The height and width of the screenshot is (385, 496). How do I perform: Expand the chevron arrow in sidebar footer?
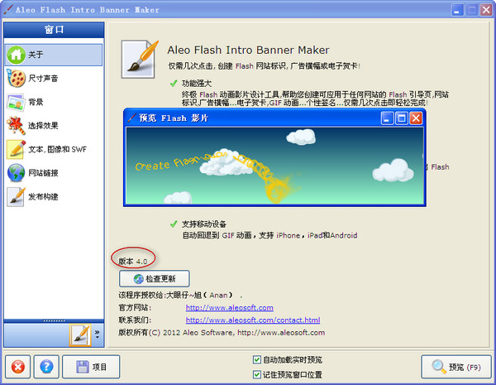(x=97, y=334)
